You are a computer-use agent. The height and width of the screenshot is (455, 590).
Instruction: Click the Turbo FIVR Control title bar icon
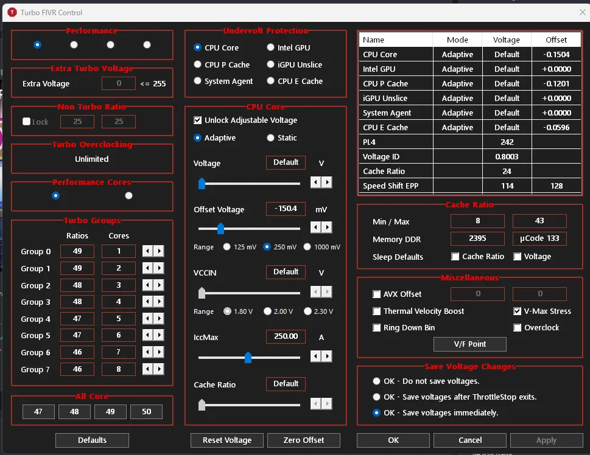[x=12, y=12]
